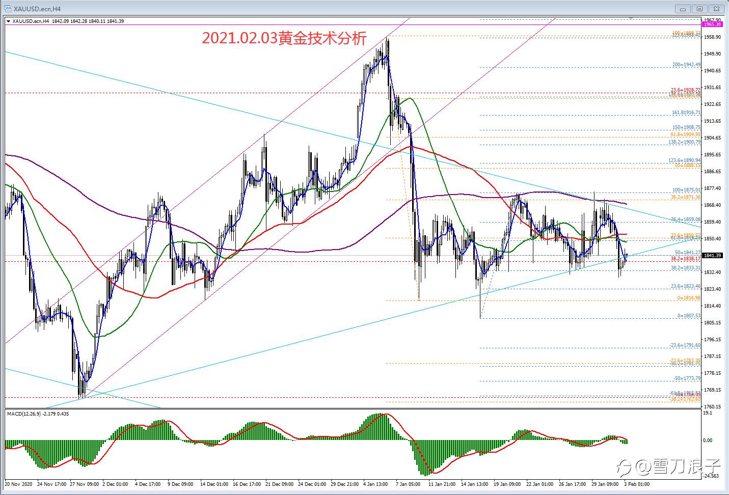This screenshot has width=729, height=495.
Task: Close the XAUUSD.ecn,H4 chart window
Action: (x=717, y=9)
